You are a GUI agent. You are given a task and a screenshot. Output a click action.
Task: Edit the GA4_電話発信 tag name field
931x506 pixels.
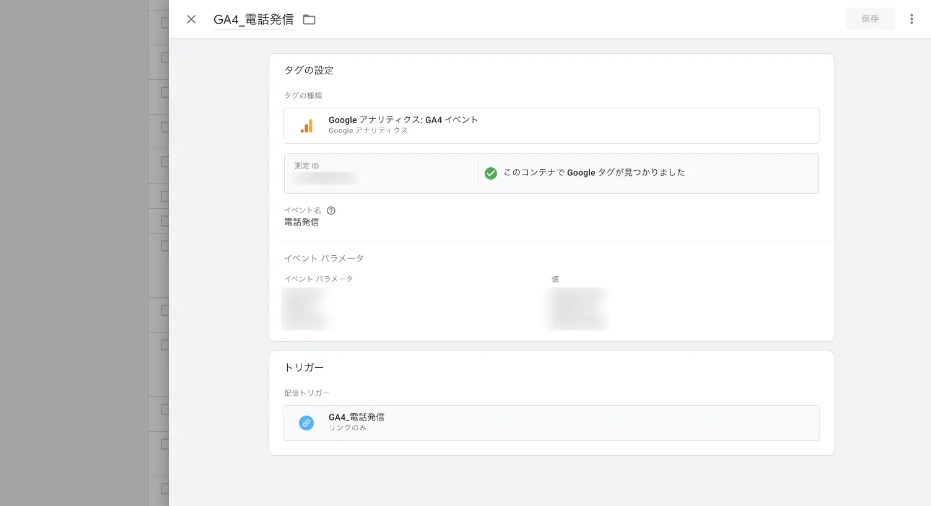click(254, 20)
